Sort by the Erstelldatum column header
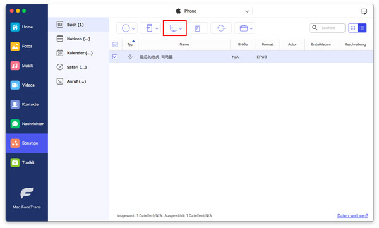The width and height of the screenshot is (379, 228). [x=321, y=44]
